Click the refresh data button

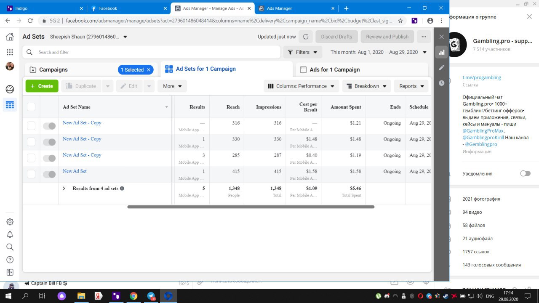point(306,37)
